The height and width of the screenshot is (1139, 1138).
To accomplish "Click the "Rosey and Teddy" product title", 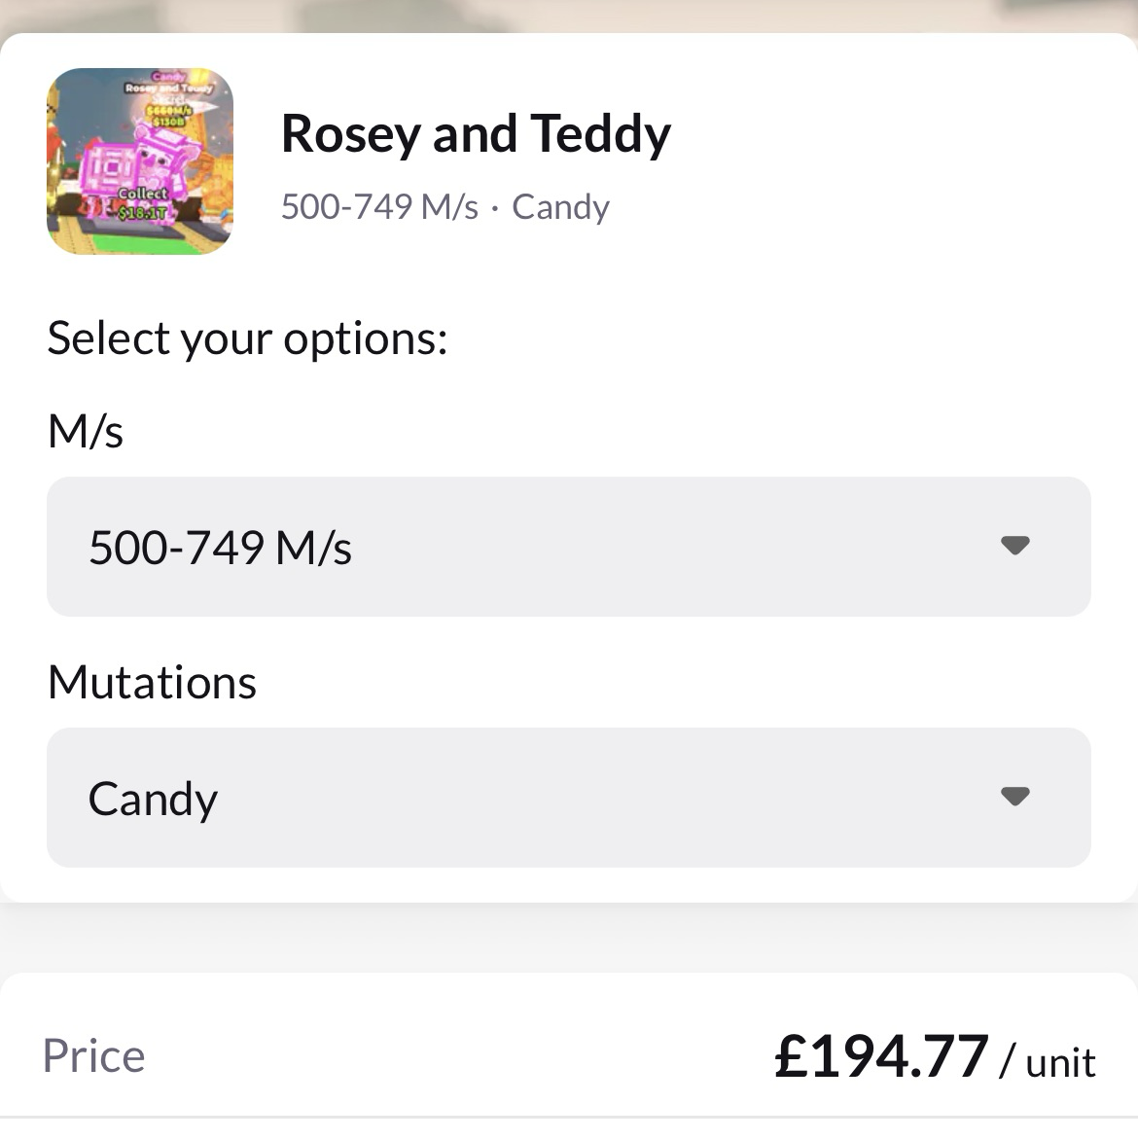I will click(x=476, y=134).
